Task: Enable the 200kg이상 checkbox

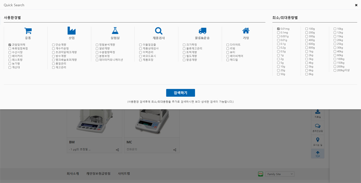Action: pos(335,70)
